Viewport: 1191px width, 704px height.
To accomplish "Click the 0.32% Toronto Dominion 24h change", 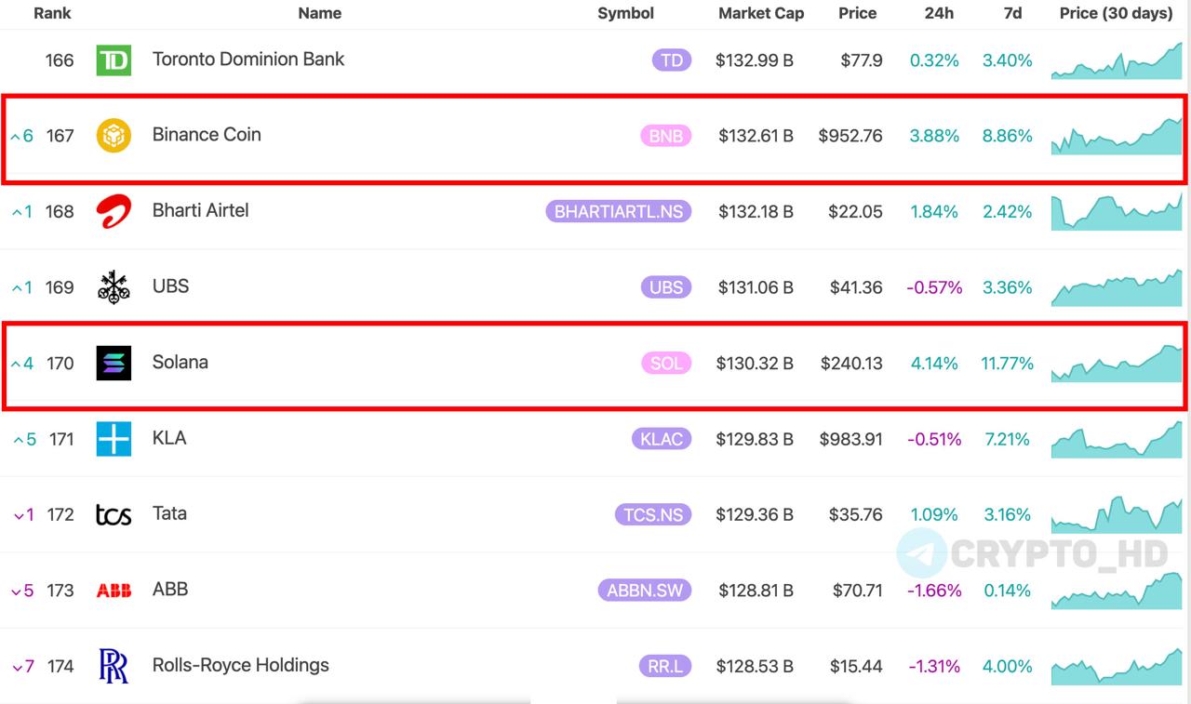I will [x=934, y=60].
